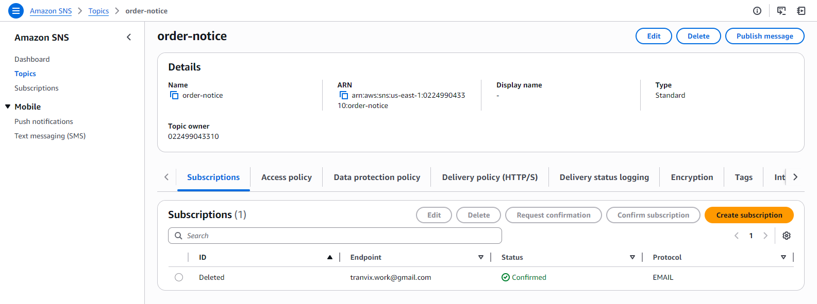Open the Data protection policy tab
The width and height of the screenshot is (817, 304).
pyautogui.click(x=377, y=177)
